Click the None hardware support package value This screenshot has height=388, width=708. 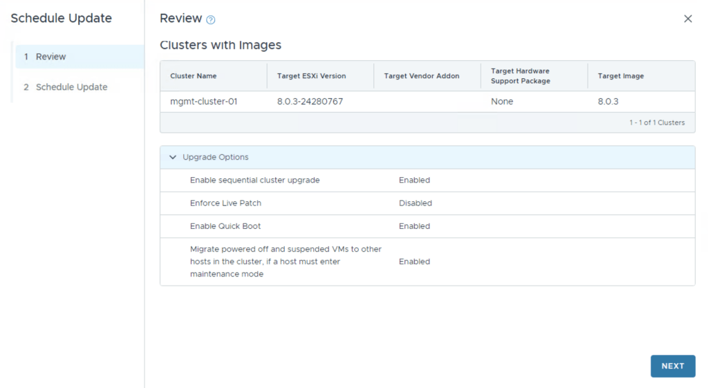coord(502,102)
